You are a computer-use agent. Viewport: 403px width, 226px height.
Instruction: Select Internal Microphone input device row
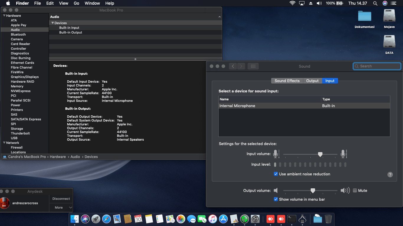[x=304, y=106]
